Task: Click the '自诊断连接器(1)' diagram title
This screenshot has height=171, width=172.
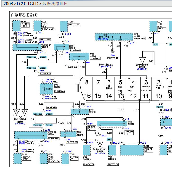Action: [x=24, y=15]
